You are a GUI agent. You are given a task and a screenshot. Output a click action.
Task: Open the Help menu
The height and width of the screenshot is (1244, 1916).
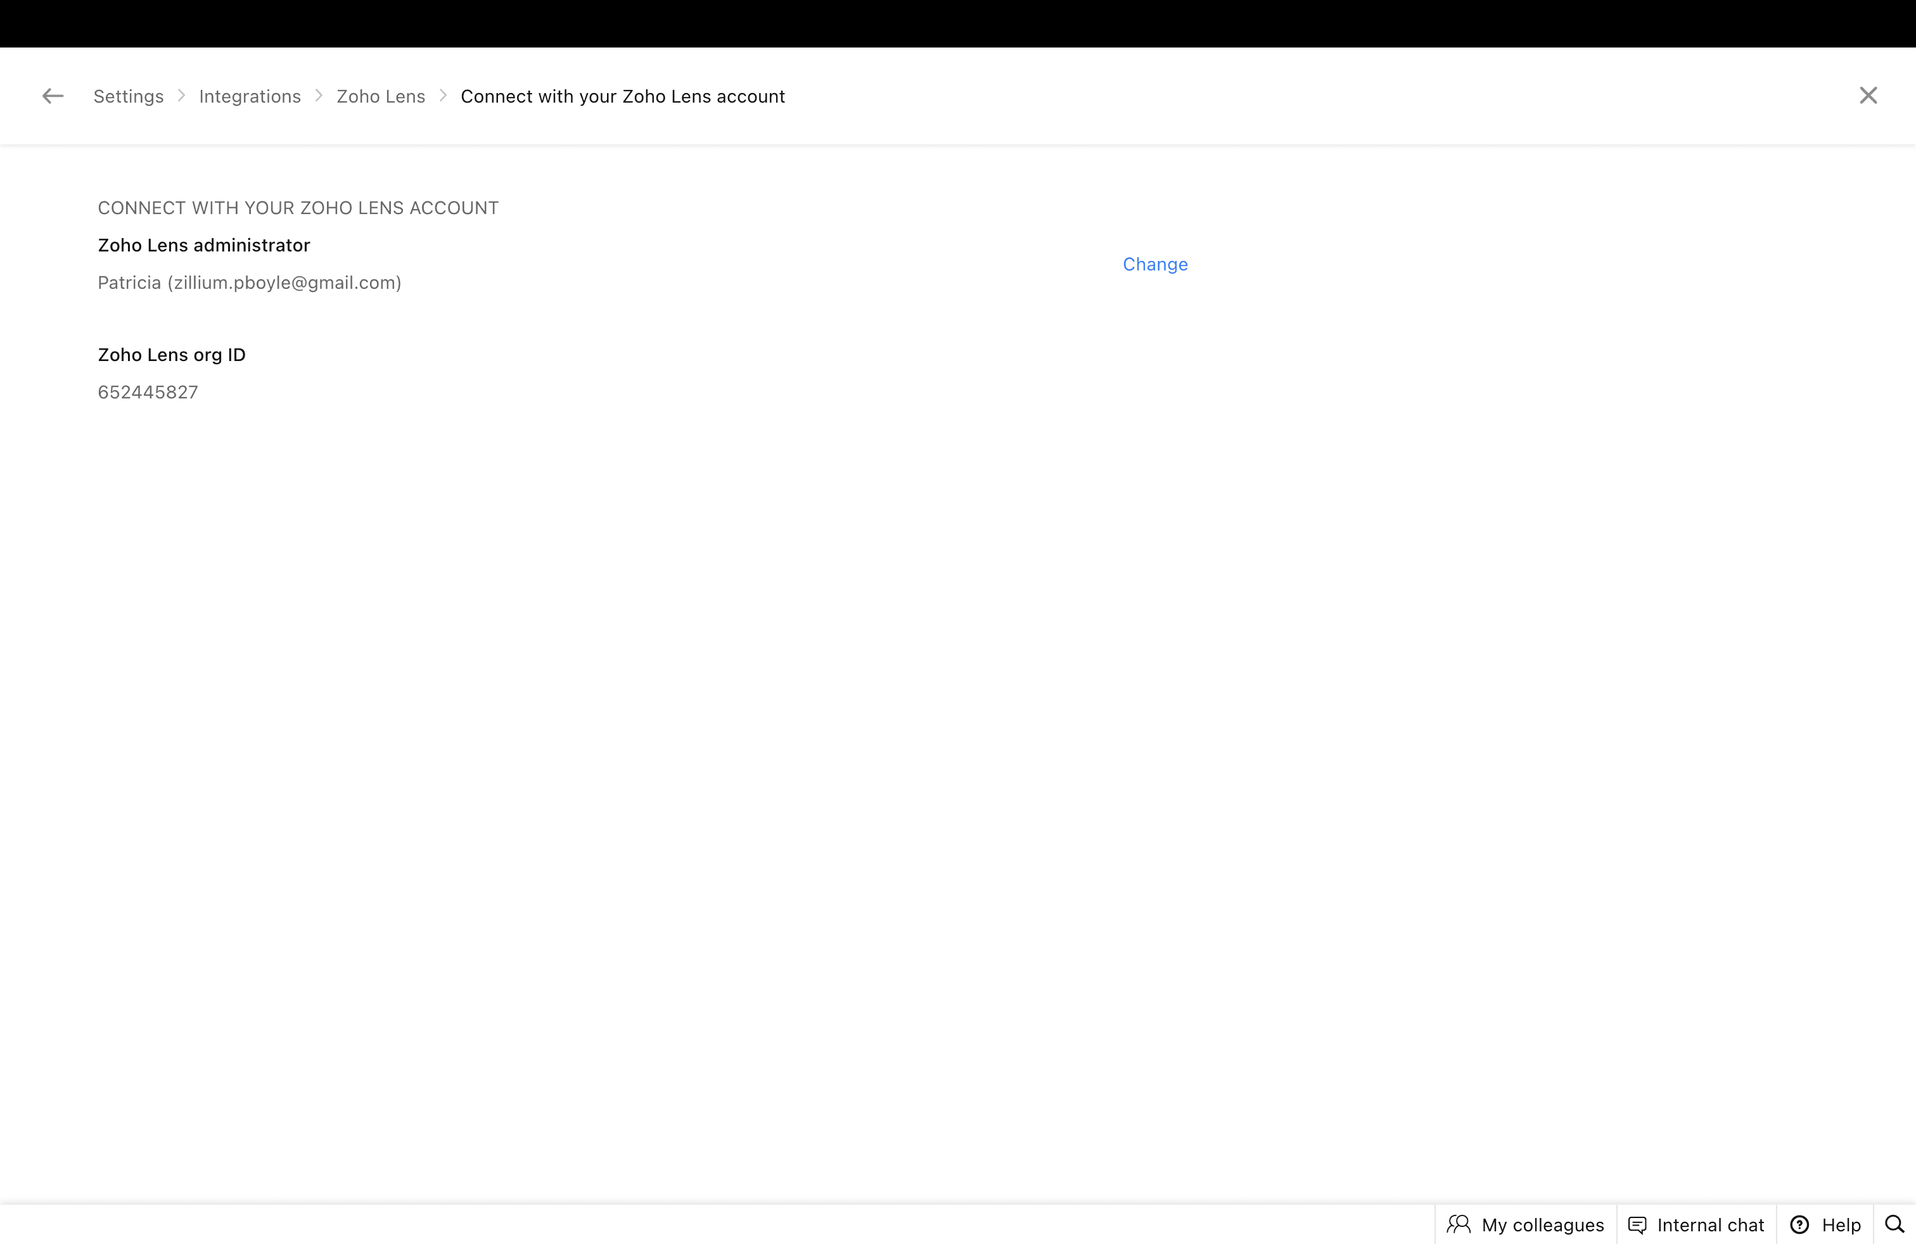1825,1224
